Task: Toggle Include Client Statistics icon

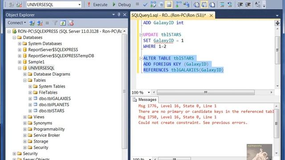Action: (186, 4)
